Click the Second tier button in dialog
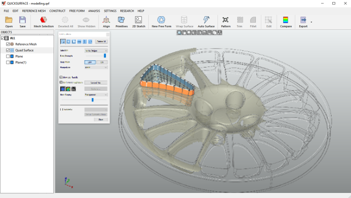 point(96,82)
